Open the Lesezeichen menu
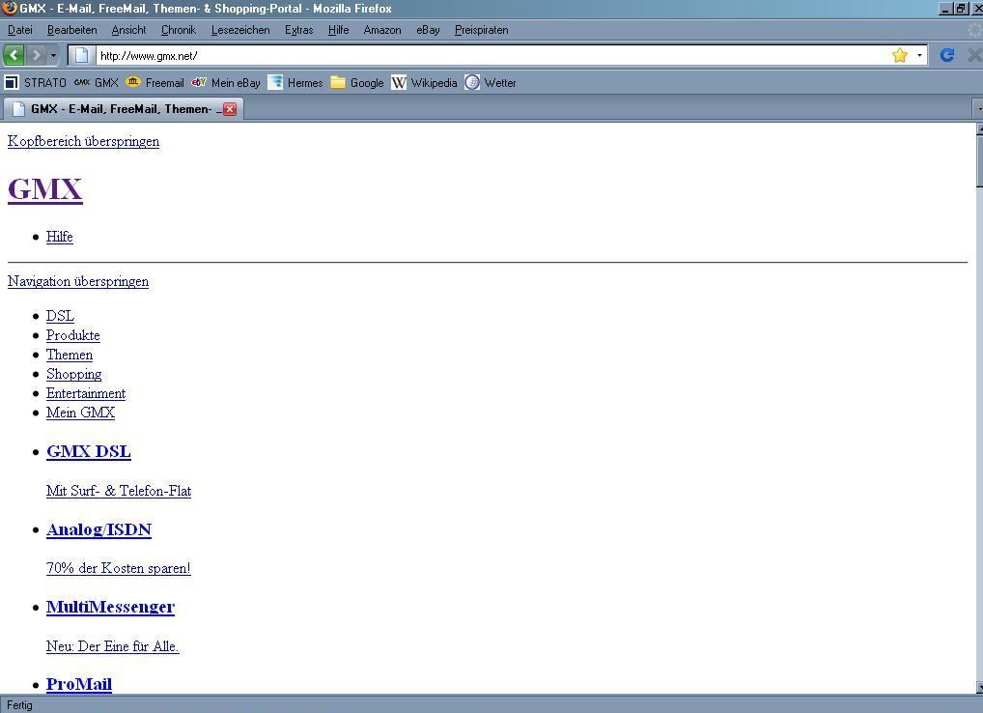This screenshot has width=983, height=713. tap(240, 30)
